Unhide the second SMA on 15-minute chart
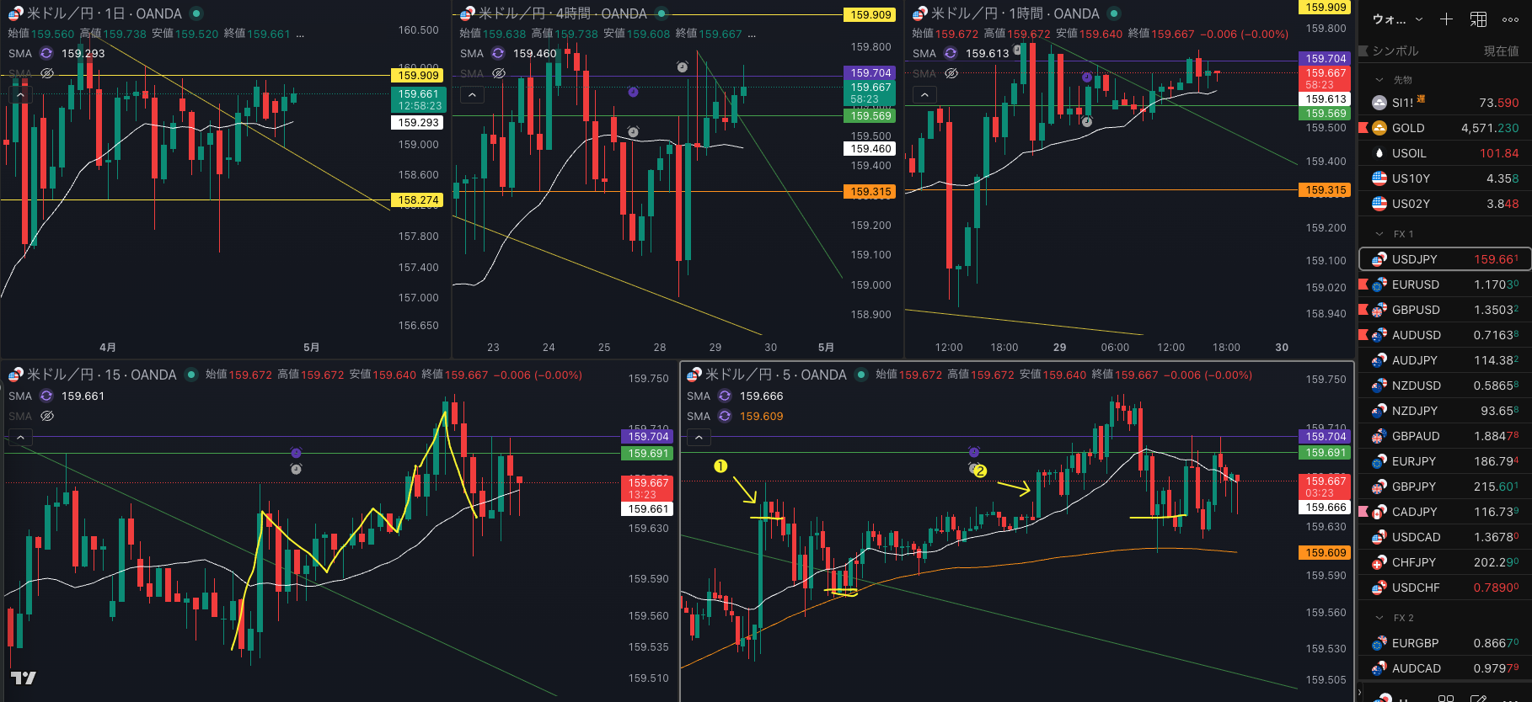Viewport: 1532px width, 702px height. tap(47, 416)
